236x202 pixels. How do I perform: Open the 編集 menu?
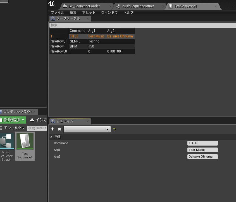73,13
